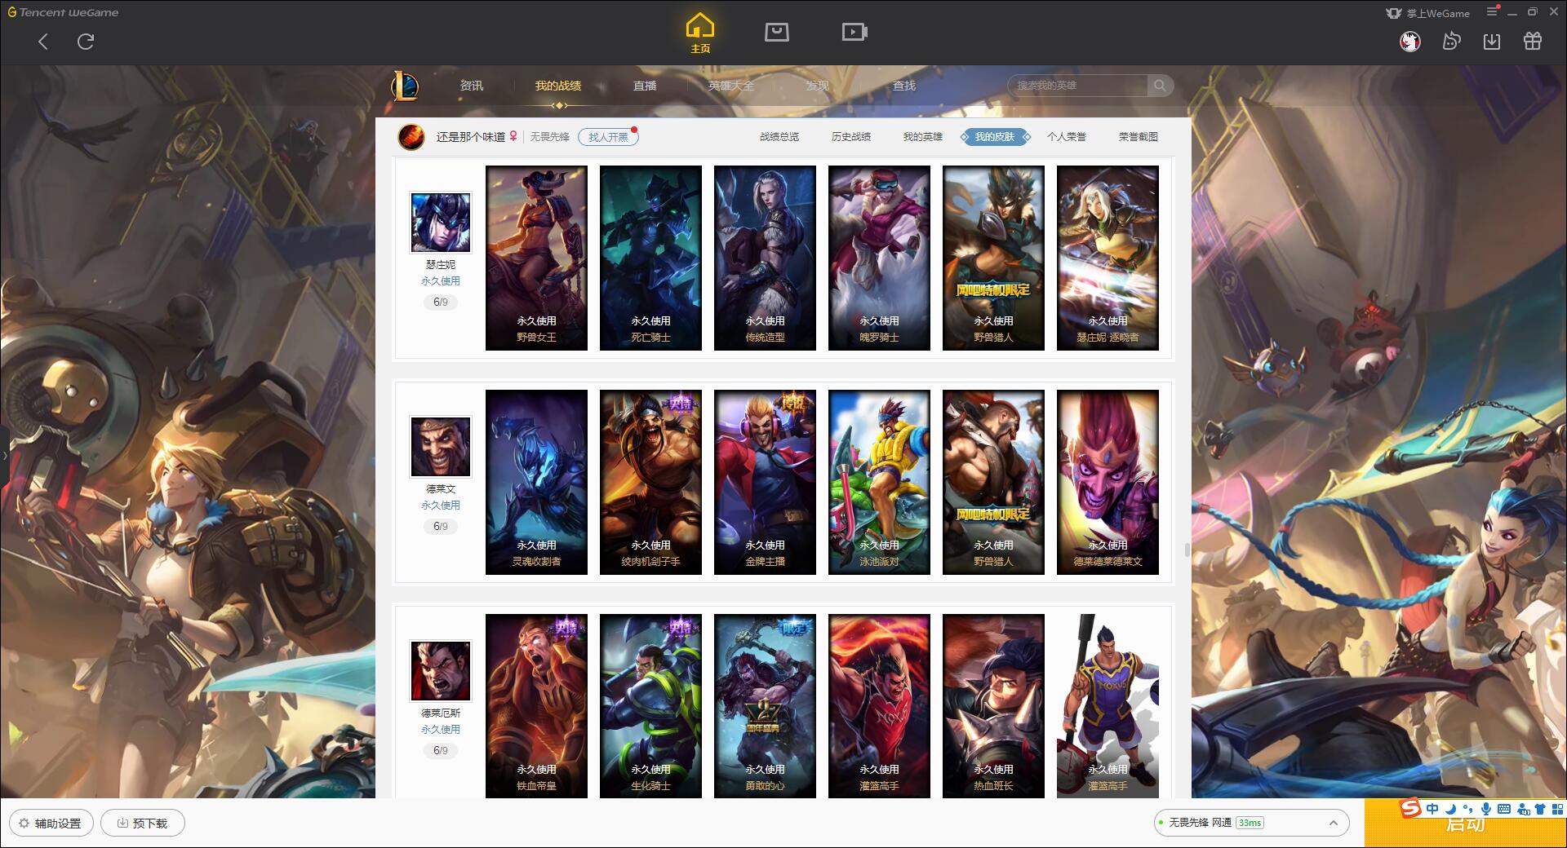Open the IME soft keyboard icon
Screen dimensions: 1567x848
pos(1503,809)
